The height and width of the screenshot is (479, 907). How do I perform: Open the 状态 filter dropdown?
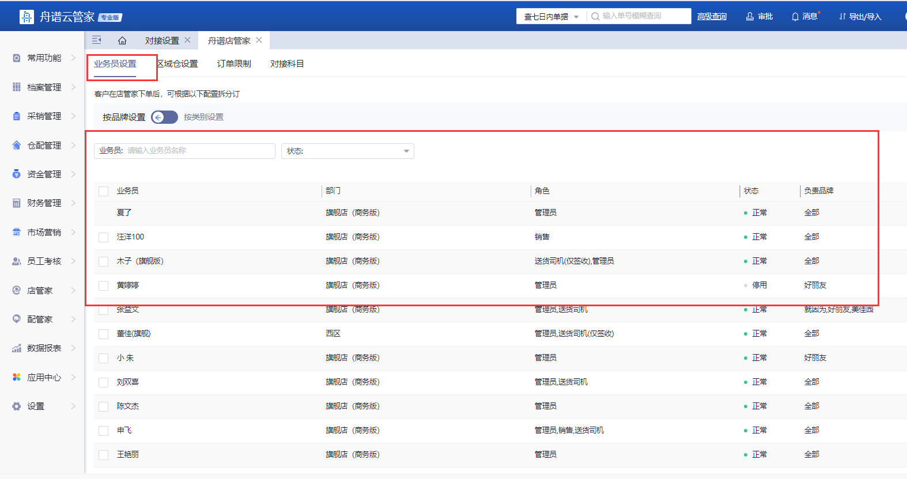point(347,151)
